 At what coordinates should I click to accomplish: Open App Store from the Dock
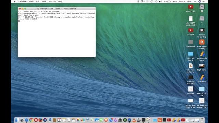(x=111, y=120)
